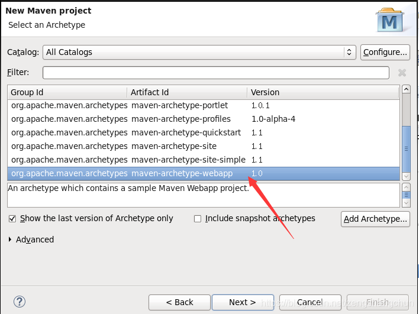Go back with the < Back button

[179, 302]
